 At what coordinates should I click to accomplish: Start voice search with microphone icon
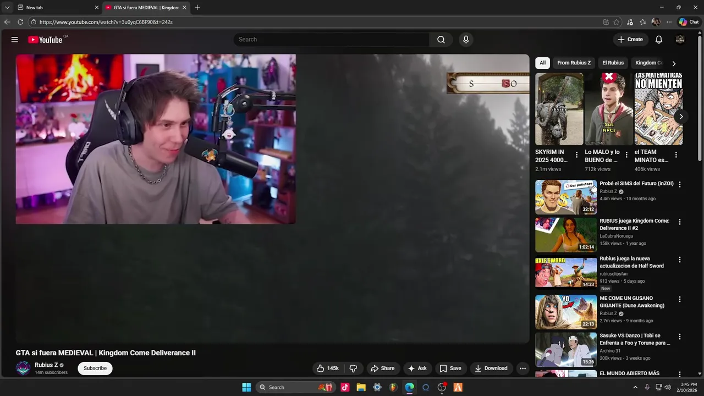point(466,40)
